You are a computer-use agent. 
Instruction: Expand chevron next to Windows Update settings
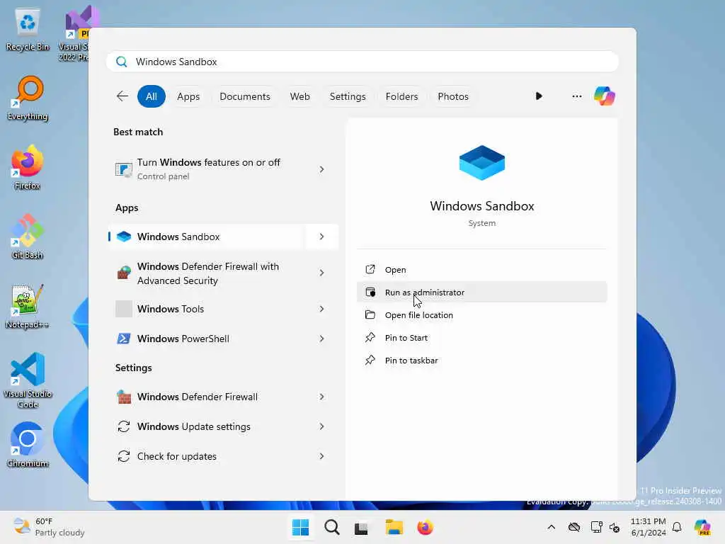click(322, 426)
